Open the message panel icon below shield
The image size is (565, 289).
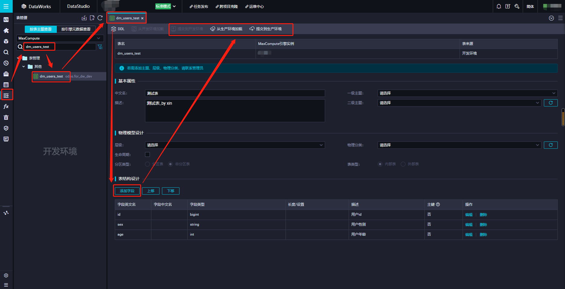6,139
